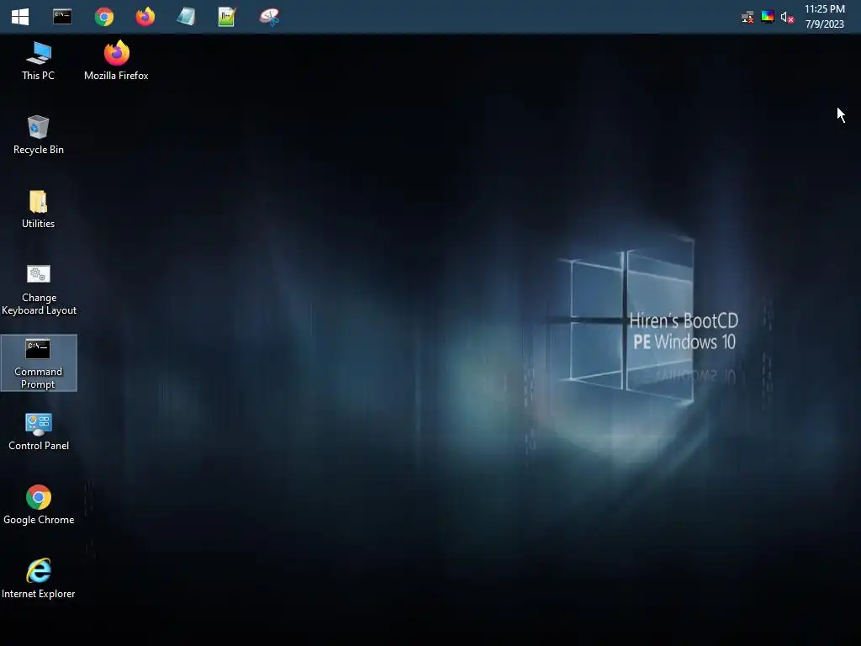Launch Command Prompt from the taskbar
The width and height of the screenshot is (861, 646).
pyautogui.click(x=62, y=17)
